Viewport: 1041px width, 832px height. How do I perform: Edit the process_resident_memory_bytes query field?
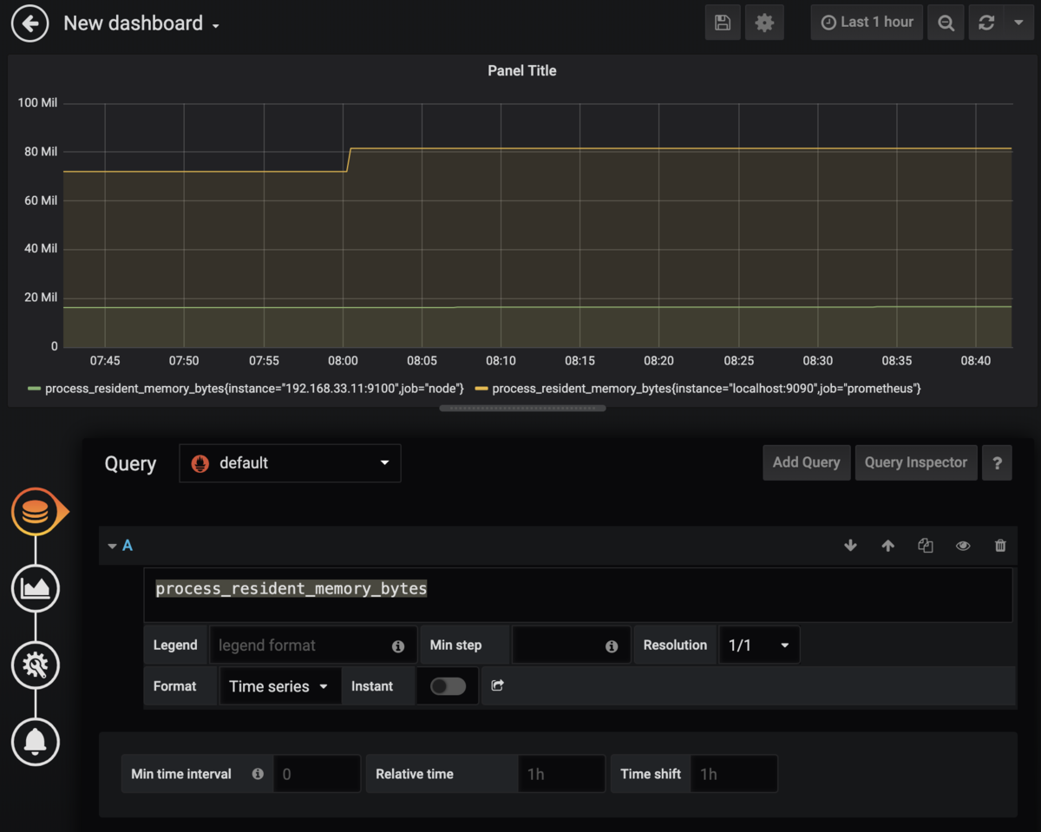coord(578,594)
